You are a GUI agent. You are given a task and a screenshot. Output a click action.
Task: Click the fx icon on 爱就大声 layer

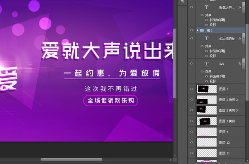coord(240,7)
